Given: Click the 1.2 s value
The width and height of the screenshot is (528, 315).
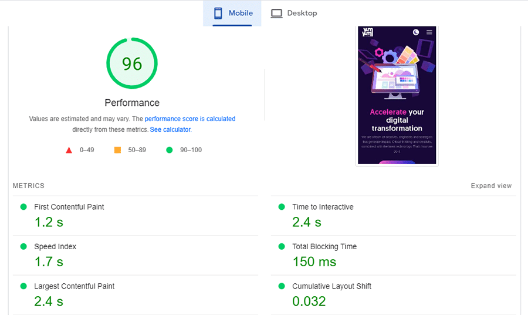Looking at the screenshot, I should 49,222.
